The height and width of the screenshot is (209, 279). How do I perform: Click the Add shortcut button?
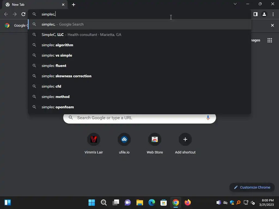[185, 144]
